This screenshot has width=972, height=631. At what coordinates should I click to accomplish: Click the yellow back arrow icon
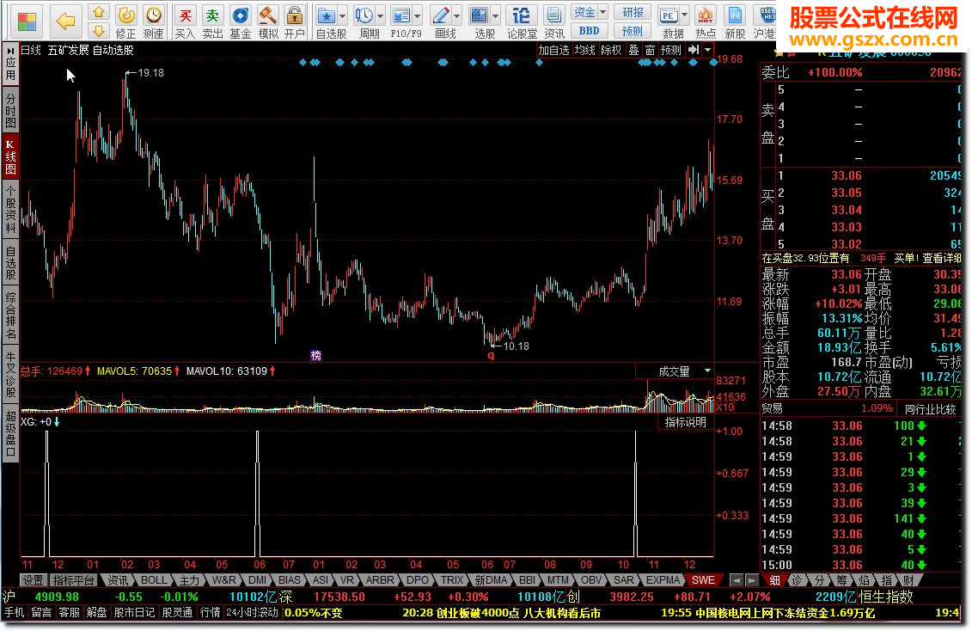pyautogui.click(x=65, y=21)
